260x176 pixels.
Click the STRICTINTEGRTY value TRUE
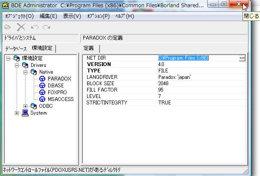[x=164, y=103]
